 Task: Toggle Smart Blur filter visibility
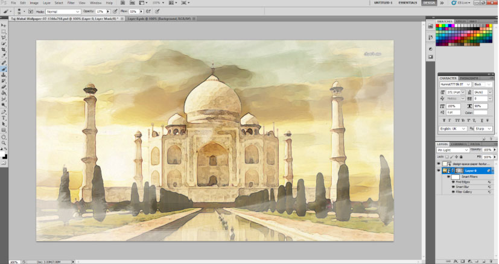point(453,187)
